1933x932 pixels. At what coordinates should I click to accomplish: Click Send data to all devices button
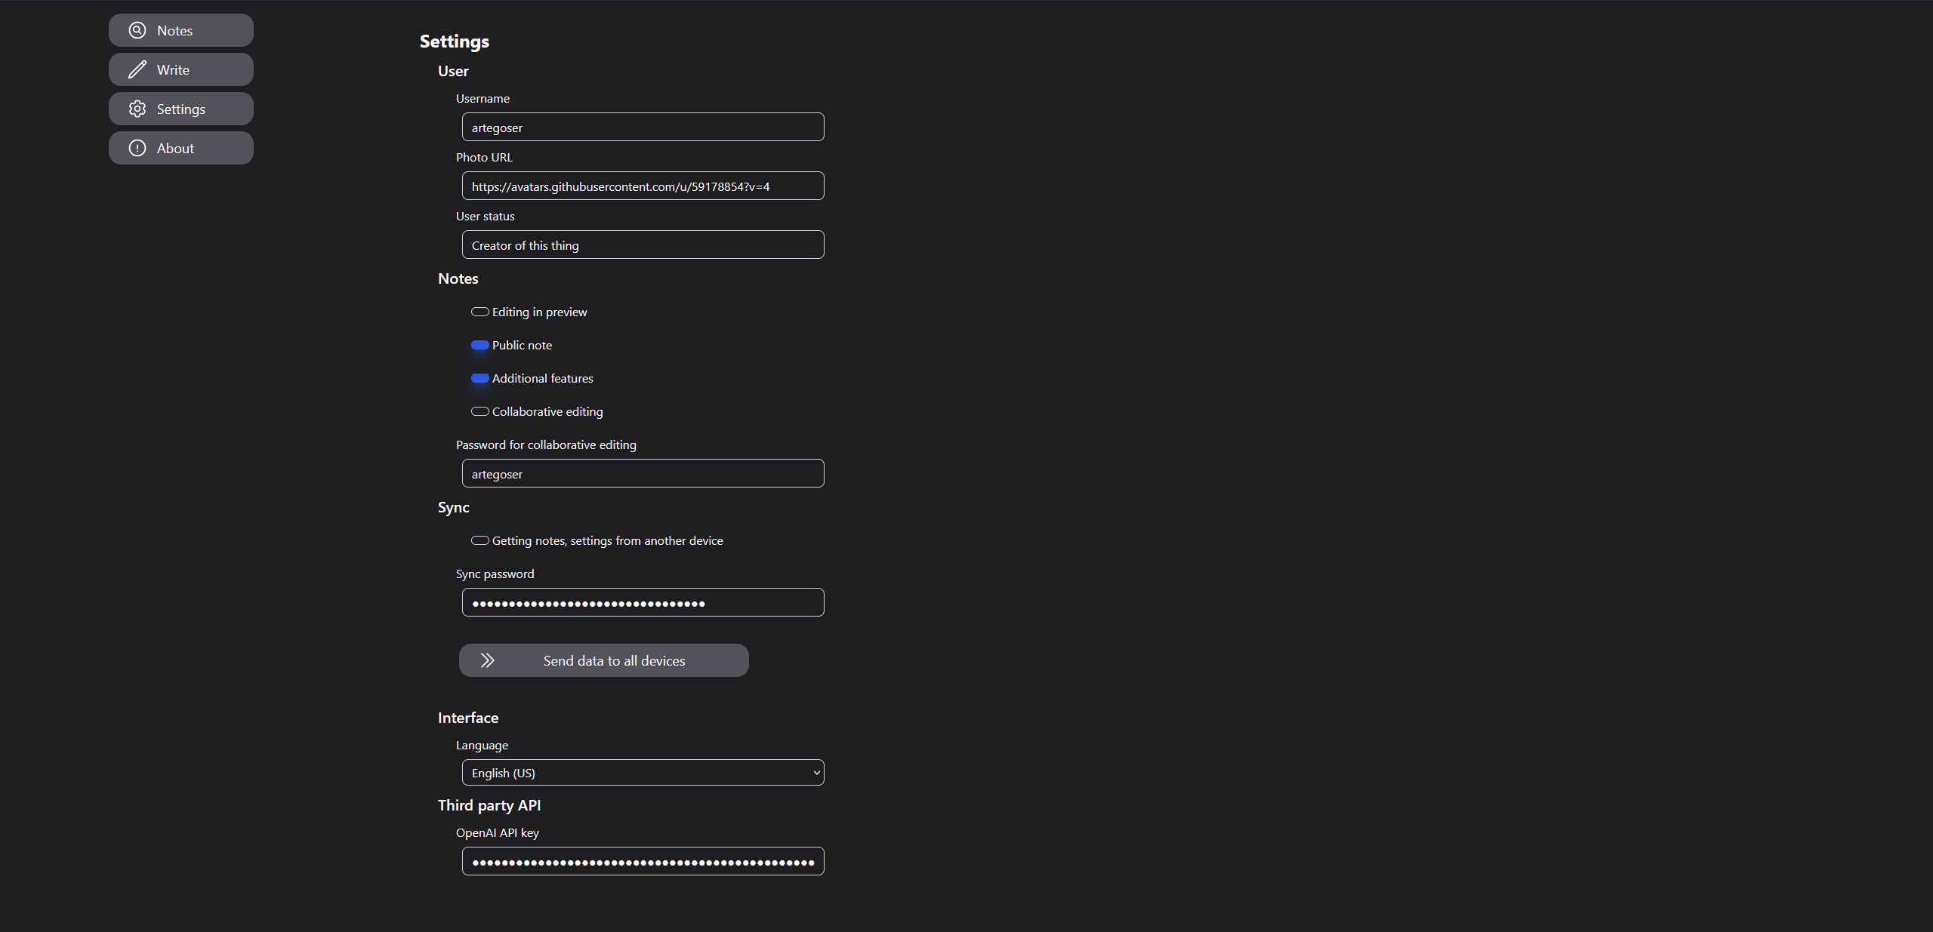pyautogui.click(x=604, y=660)
